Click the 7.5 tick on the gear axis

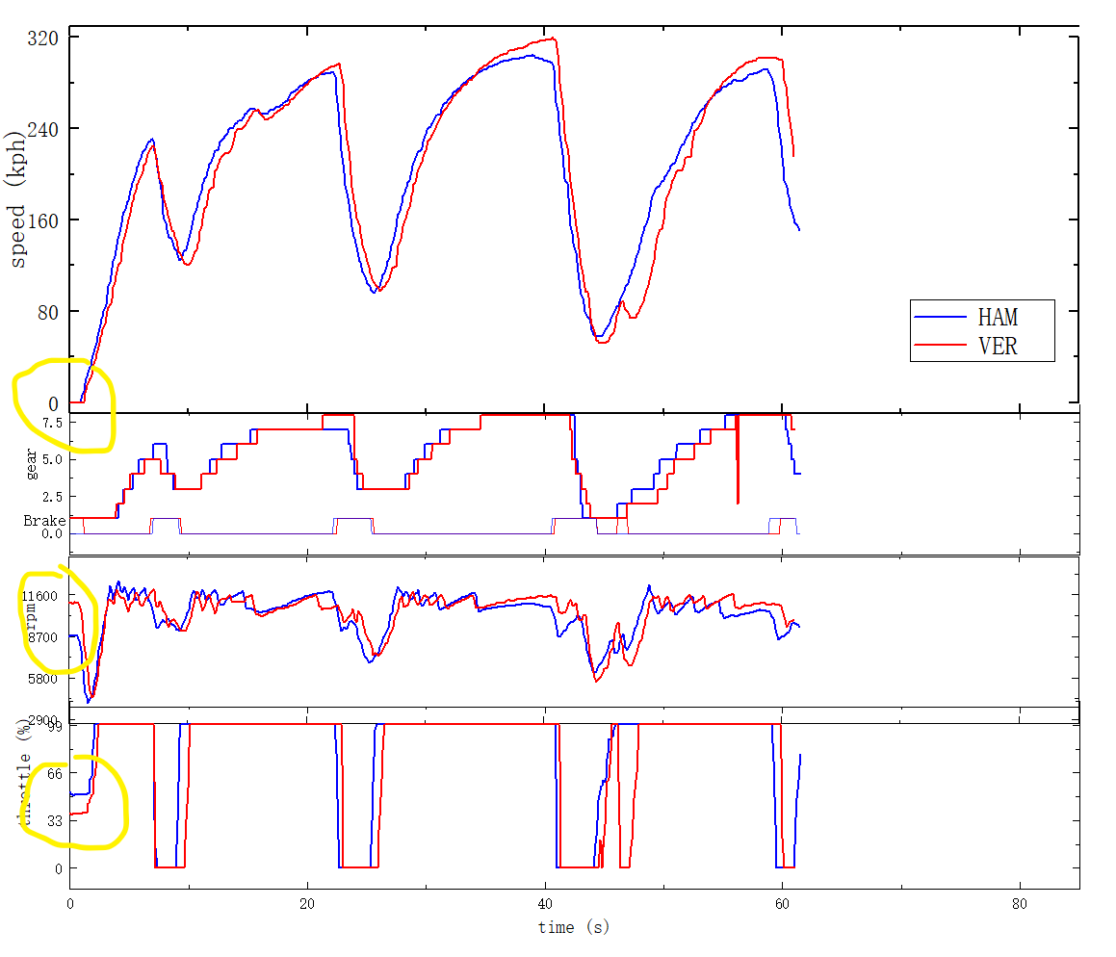(x=52, y=423)
